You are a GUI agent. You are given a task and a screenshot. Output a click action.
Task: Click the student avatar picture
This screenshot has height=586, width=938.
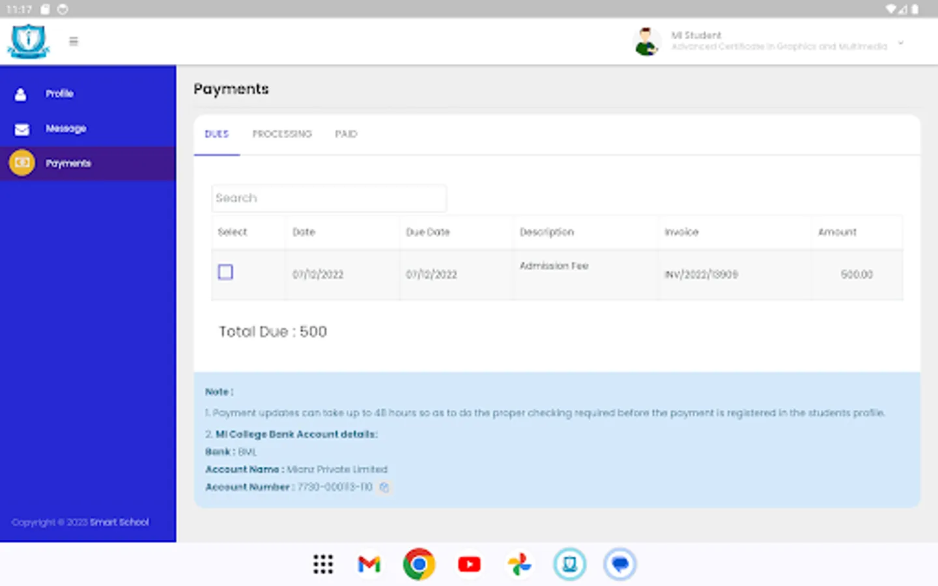pos(646,42)
